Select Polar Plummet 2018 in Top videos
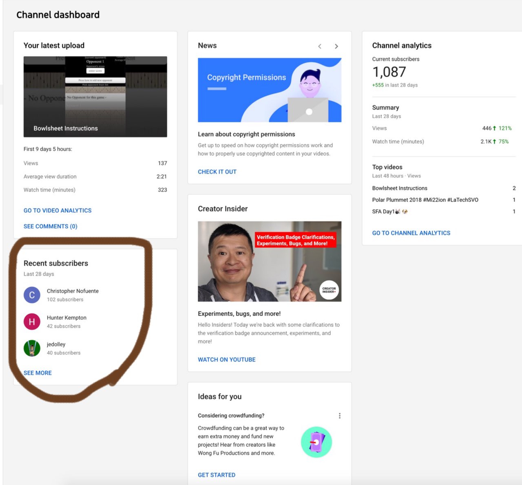This screenshot has height=485, width=522. (x=425, y=200)
